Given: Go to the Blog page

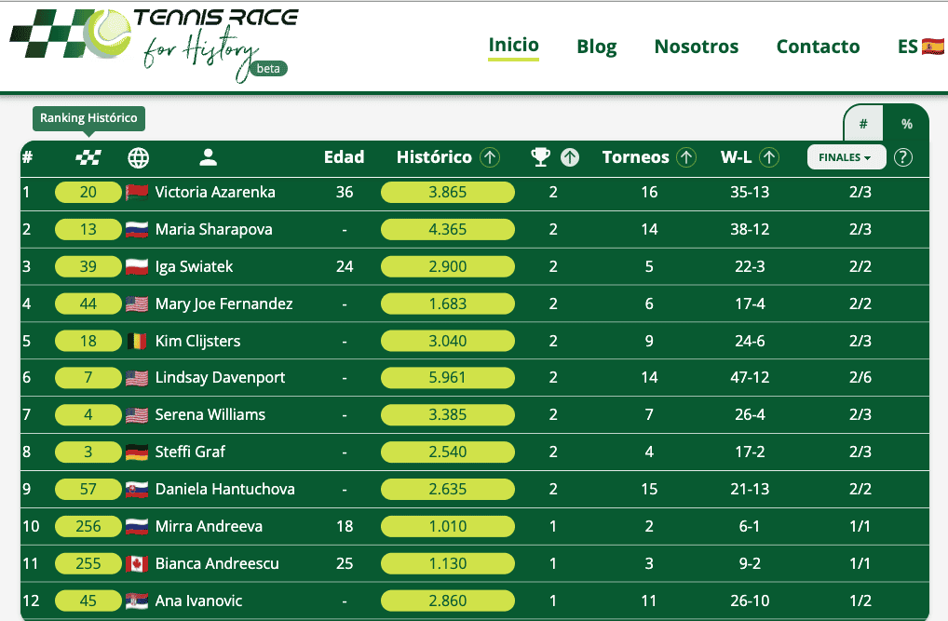Looking at the screenshot, I should click(x=597, y=47).
